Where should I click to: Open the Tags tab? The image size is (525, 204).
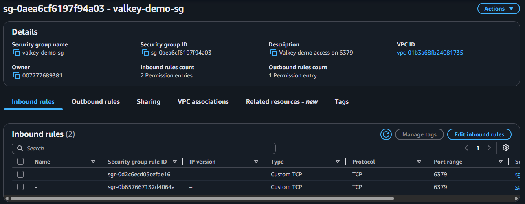point(342,102)
